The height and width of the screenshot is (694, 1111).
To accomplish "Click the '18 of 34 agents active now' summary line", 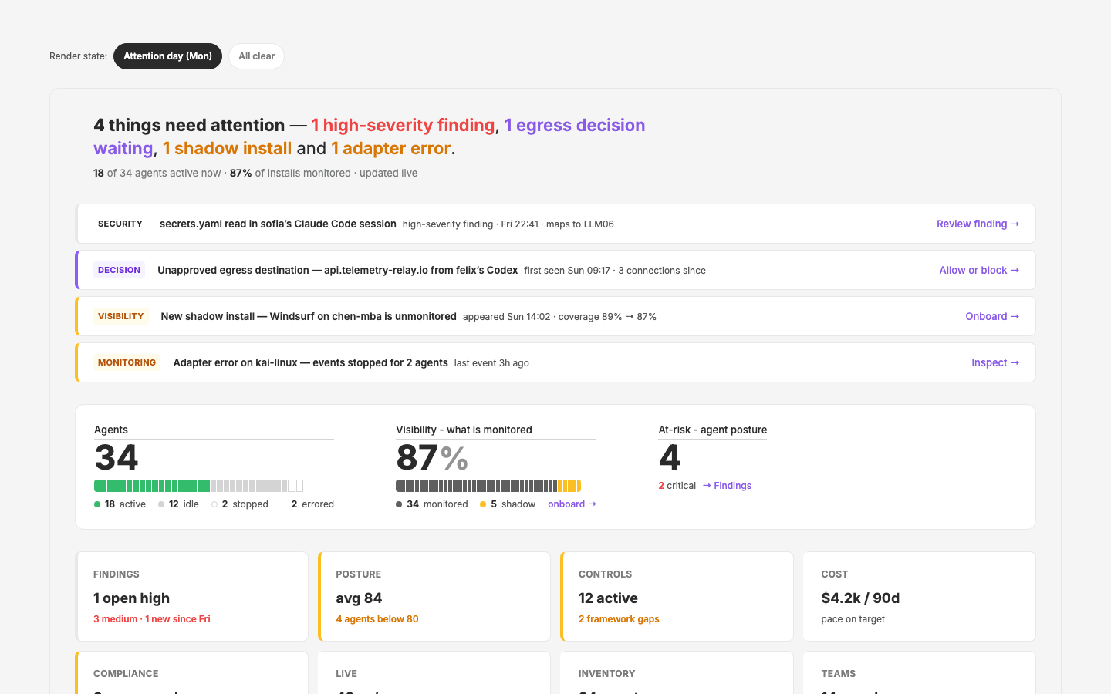I will 255,173.
